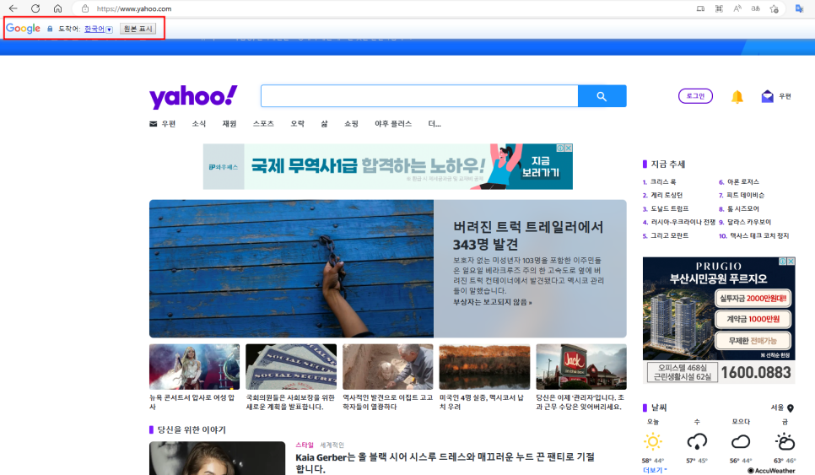Add page to favorites with the star icon

click(x=774, y=8)
